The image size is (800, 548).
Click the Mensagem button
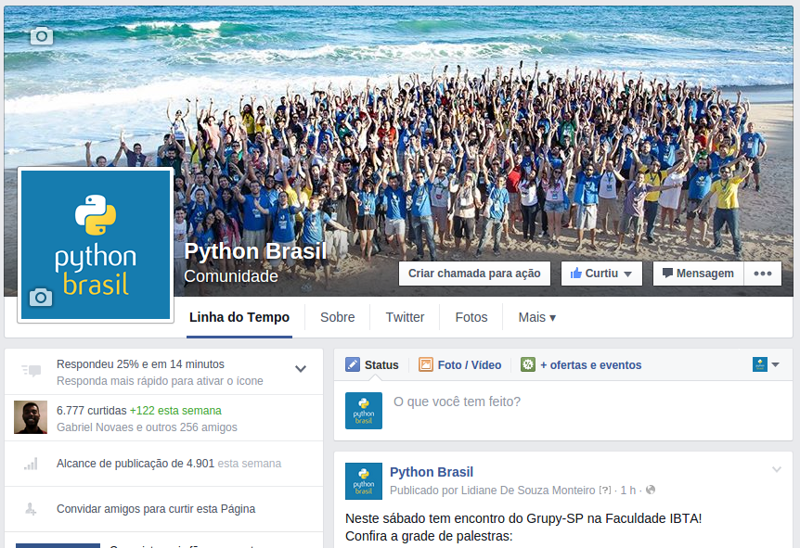coord(699,274)
